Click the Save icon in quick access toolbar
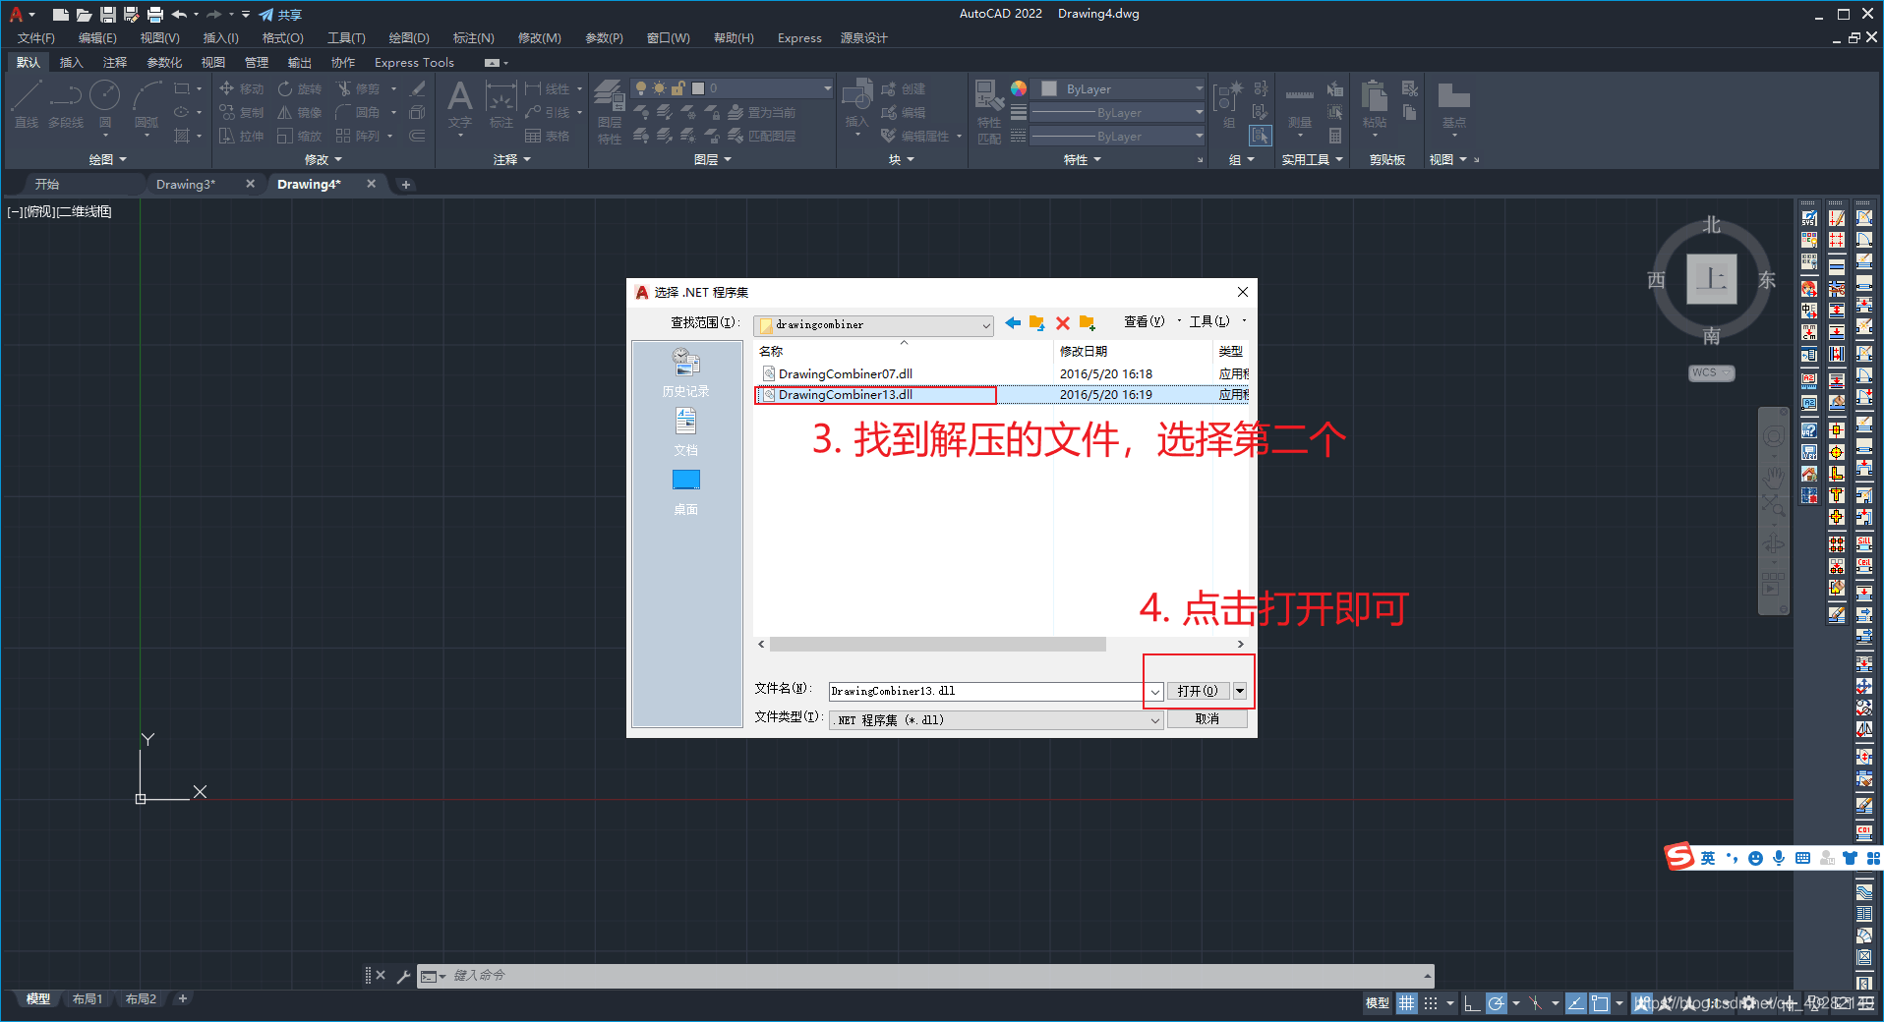Image resolution: width=1884 pixels, height=1022 pixels. click(x=108, y=14)
